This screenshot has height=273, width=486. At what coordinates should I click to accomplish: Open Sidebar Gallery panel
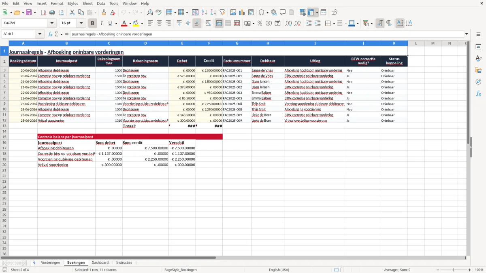[x=479, y=70]
